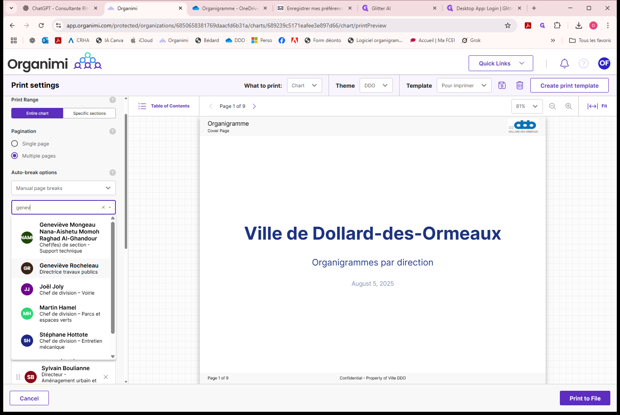Select Geneviève Mongeau group entry

pyautogui.click(x=61, y=238)
